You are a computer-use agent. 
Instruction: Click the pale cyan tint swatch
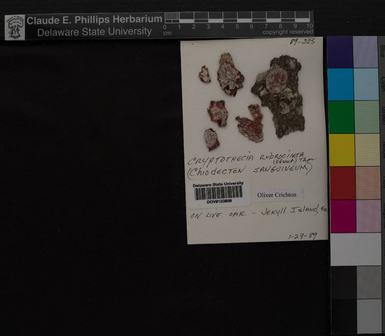[x=366, y=84]
